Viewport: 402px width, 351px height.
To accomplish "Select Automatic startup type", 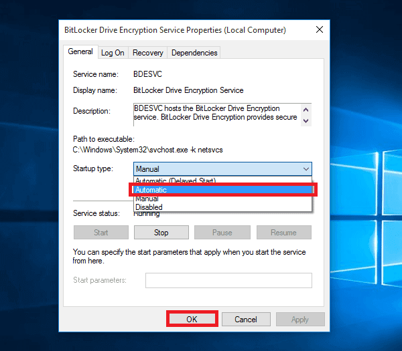I will (222, 190).
